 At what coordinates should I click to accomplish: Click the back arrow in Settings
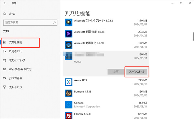(5, 3)
